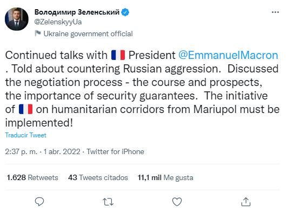Open the 1.628 Retweets list

(32, 177)
